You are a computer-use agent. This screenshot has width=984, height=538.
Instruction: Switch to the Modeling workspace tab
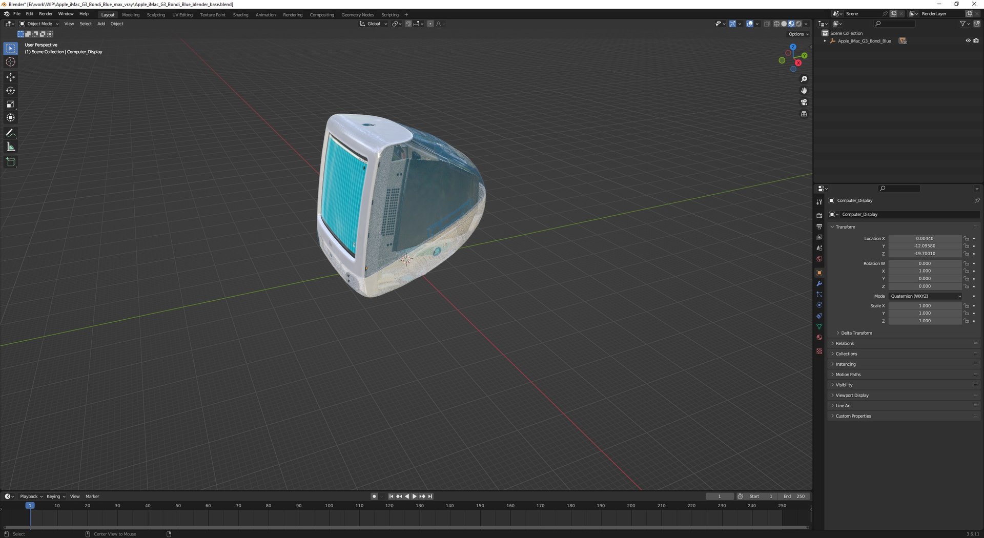pyautogui.click(x=131, y=15)
